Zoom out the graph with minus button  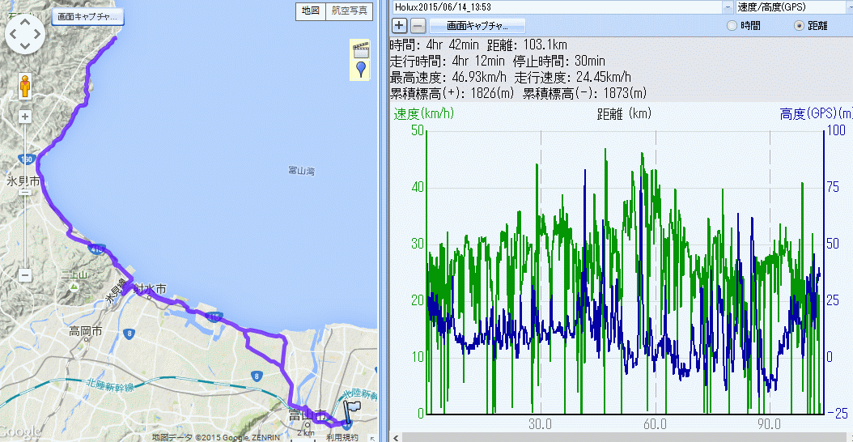click(418, 25)
